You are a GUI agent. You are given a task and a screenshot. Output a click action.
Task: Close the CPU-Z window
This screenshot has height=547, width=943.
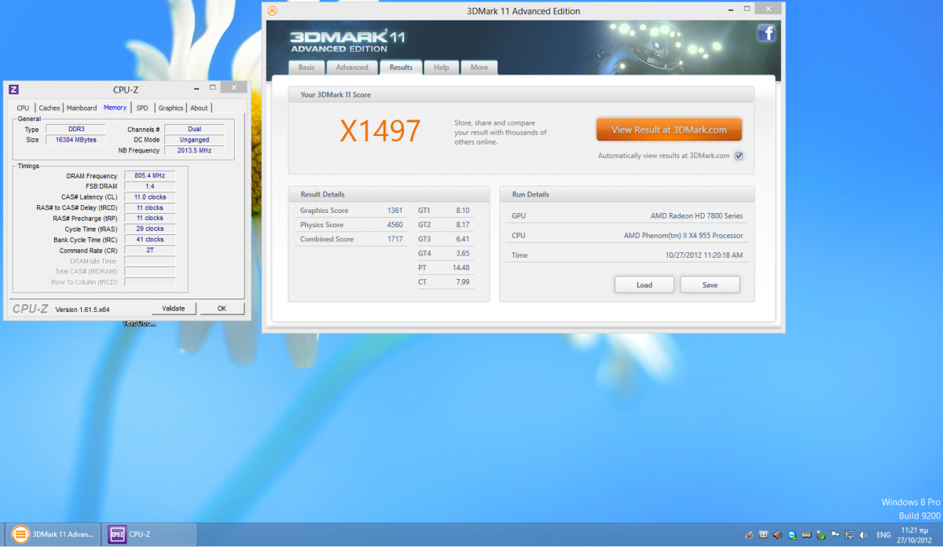[234, 88]
